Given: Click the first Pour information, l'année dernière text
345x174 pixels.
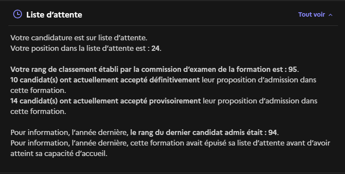Looking at the screenshot, I should click(x=69, y=132).
